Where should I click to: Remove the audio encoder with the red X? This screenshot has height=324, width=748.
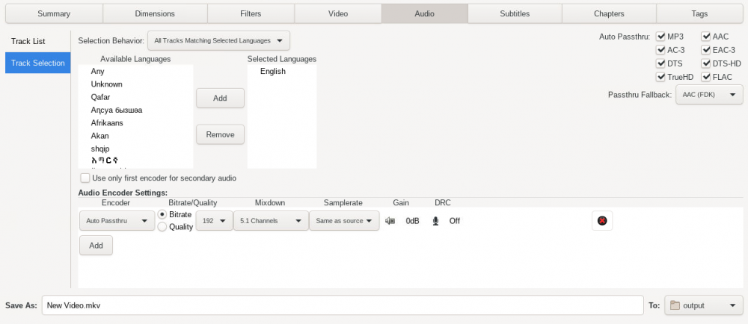point(602,221)
